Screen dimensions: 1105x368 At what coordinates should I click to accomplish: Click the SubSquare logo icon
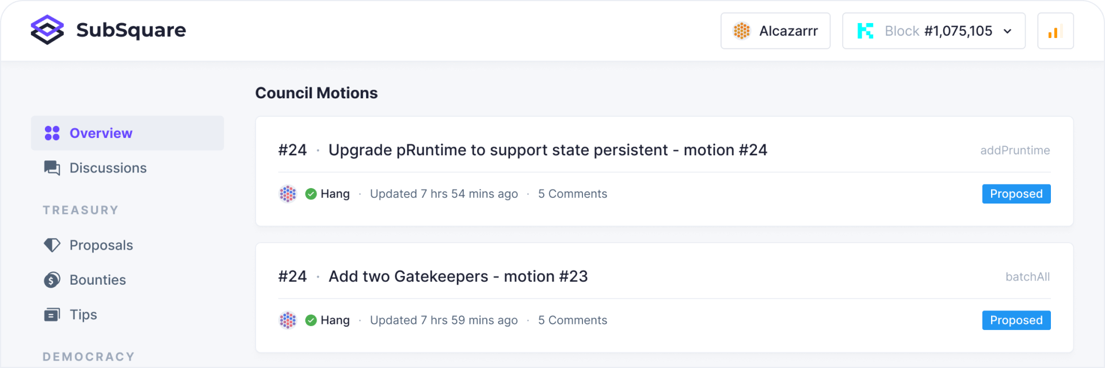47,30
